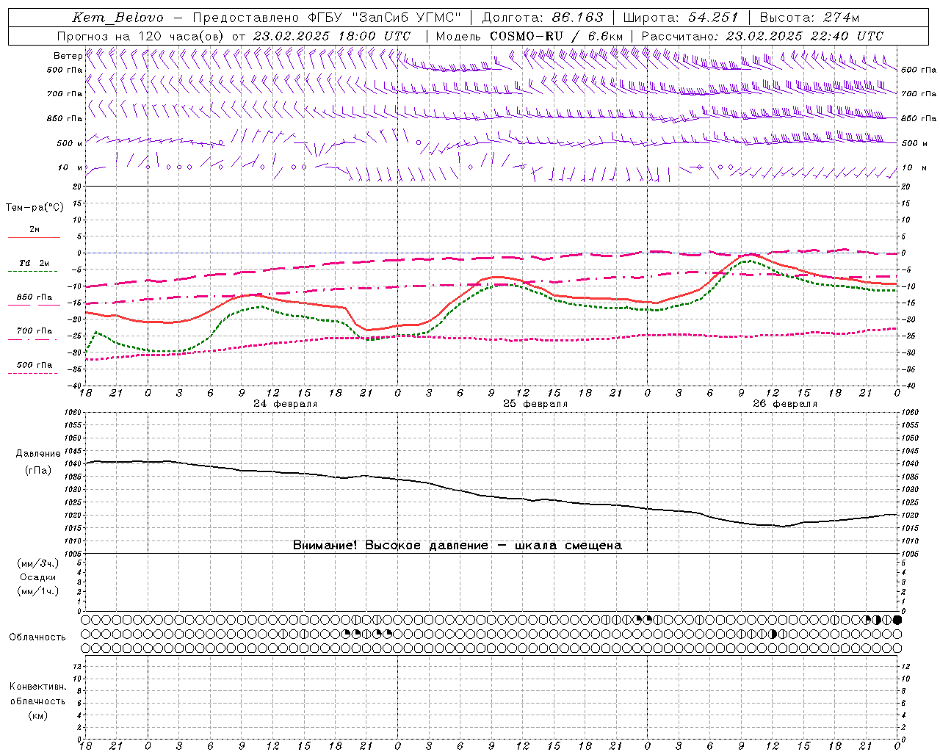Click the warning Внимание! Высокое давление — шкала смещена
Screen dimensions: 940x752
457,545
